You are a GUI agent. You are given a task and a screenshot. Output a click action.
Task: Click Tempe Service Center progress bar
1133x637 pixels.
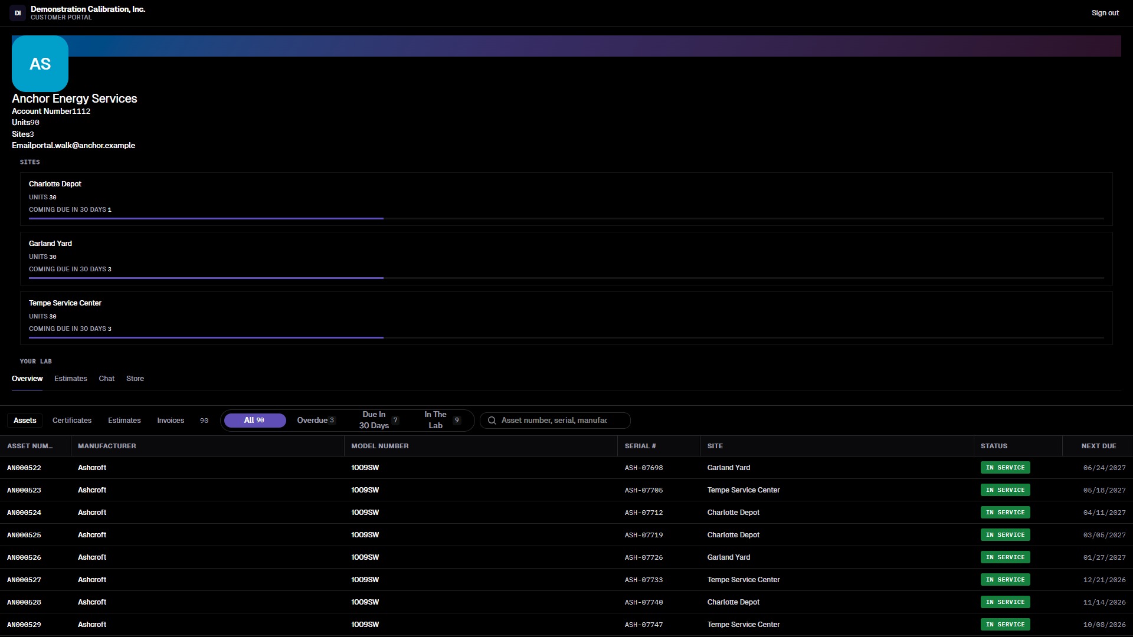tap(566, 337)
